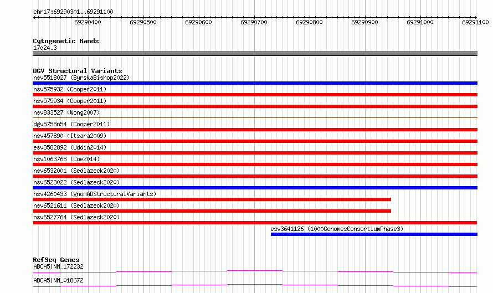Click the 69290800 ruler coordinate
Viewport: 493px width, 293px height.
coord(309,22)
